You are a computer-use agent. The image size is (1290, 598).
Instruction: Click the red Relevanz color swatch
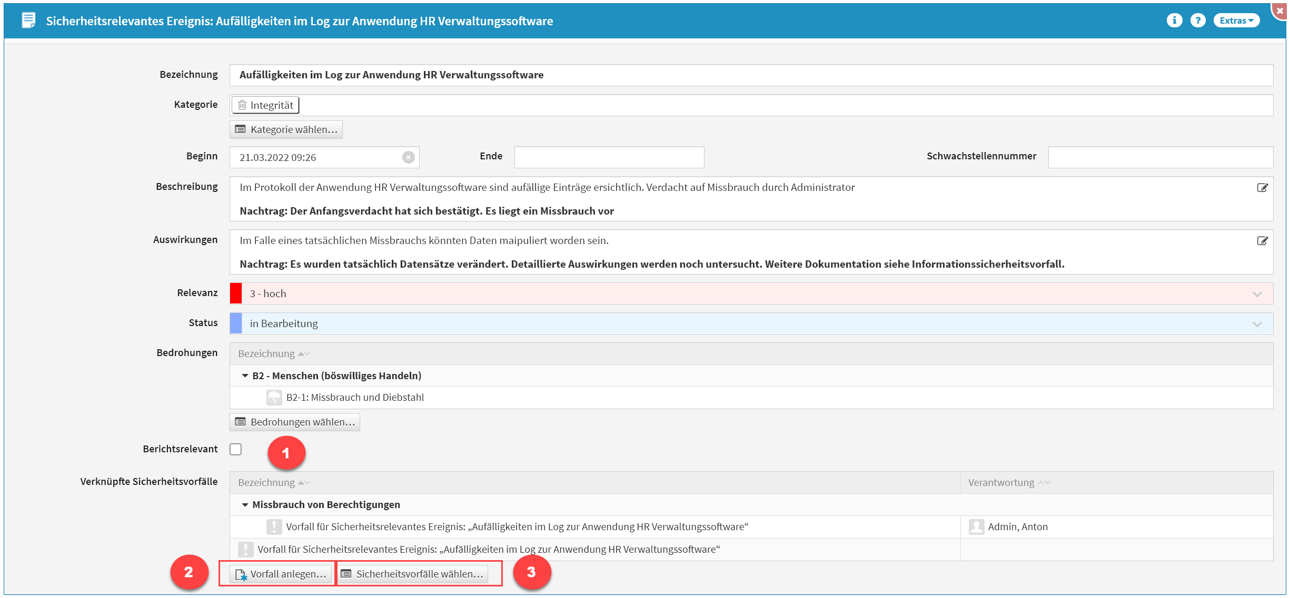[x=236, y=293]
